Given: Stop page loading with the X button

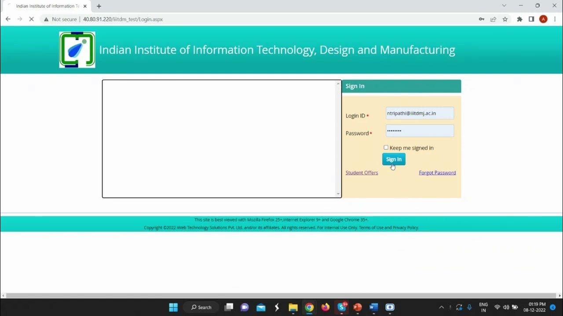Looking at the screenshot, I should click(31, 19).
